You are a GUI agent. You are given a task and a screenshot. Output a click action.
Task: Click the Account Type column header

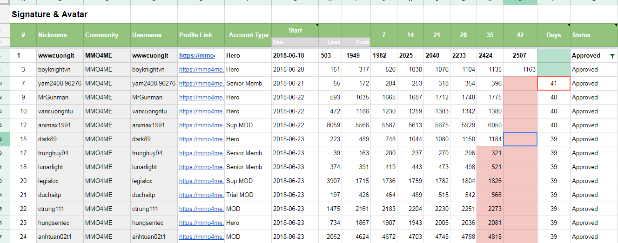(x=249, y=35)
